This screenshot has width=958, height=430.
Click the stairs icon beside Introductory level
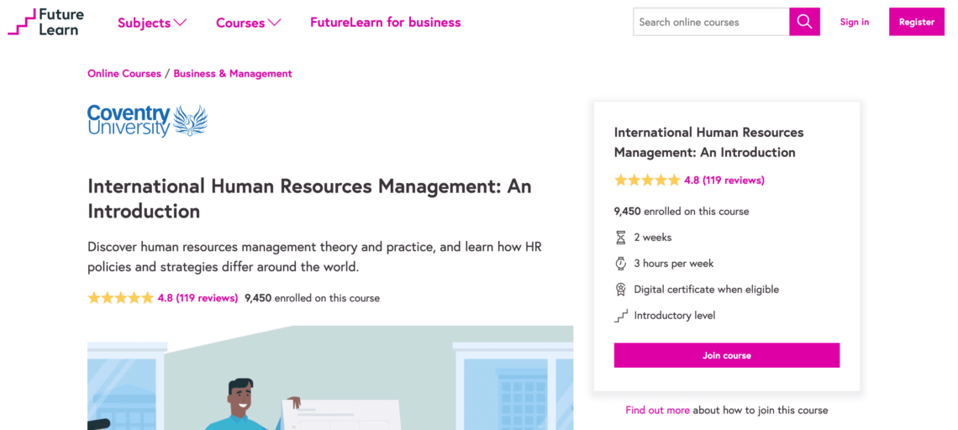coord(621,316)
